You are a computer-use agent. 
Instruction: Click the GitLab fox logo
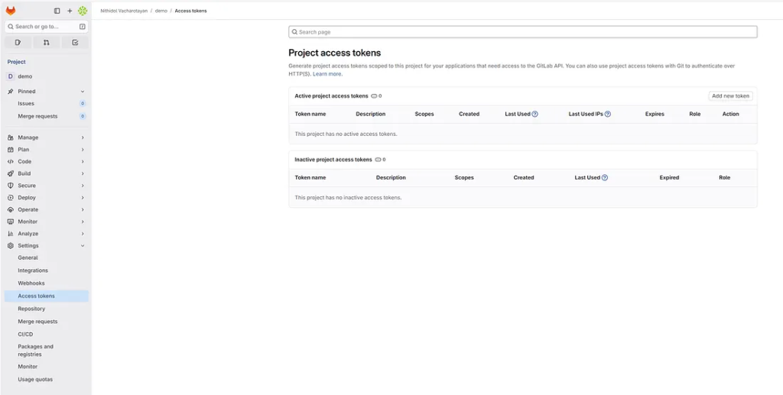click(x=11, y=11)
